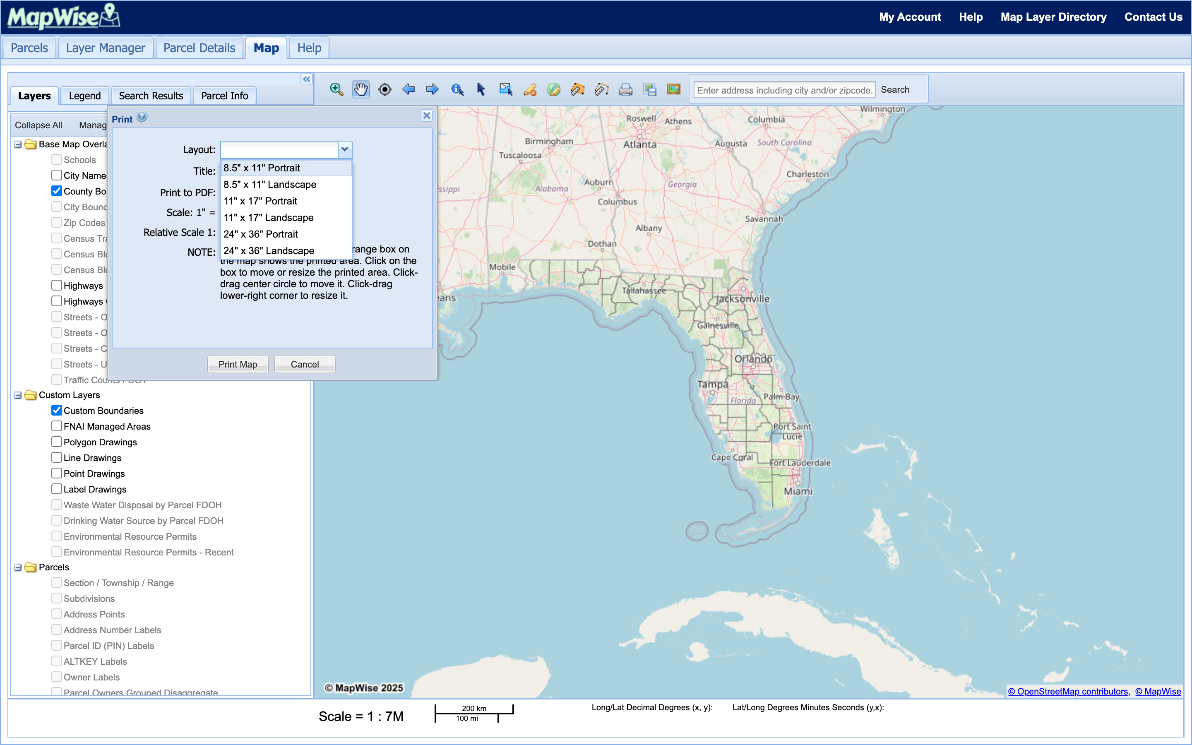1192x745 pixels.
Task: Uncheck the County Boundaries layer
Action: 57,191
